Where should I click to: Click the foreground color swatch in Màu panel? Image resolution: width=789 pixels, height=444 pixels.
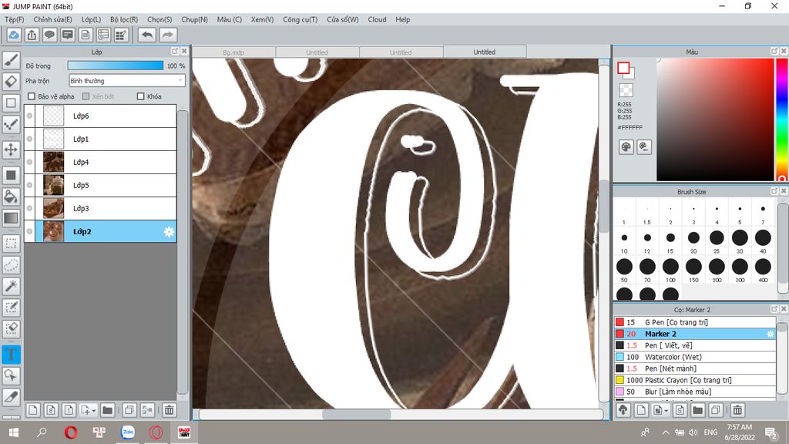click(623, 68)
